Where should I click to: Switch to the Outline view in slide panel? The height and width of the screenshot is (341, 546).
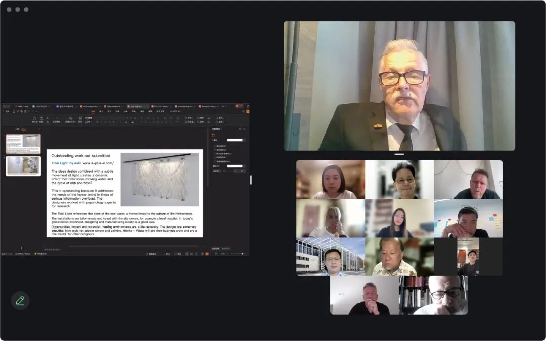(17, 129)
